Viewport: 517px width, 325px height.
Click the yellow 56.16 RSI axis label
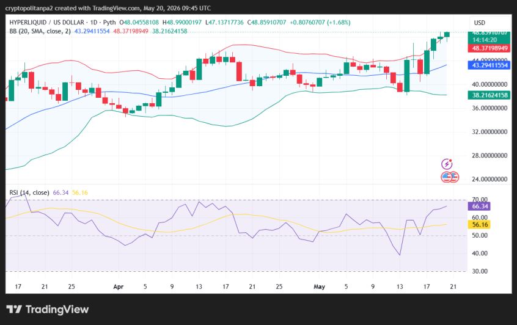click(479, 224)
